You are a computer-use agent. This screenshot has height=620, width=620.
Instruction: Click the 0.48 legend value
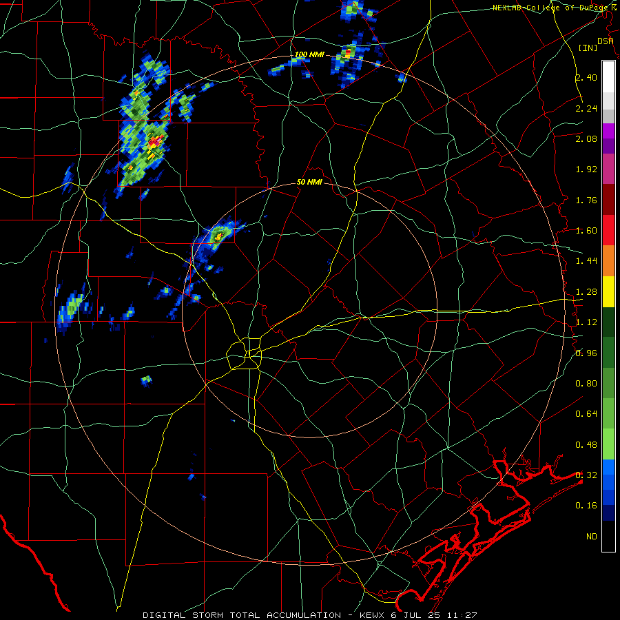586,445
